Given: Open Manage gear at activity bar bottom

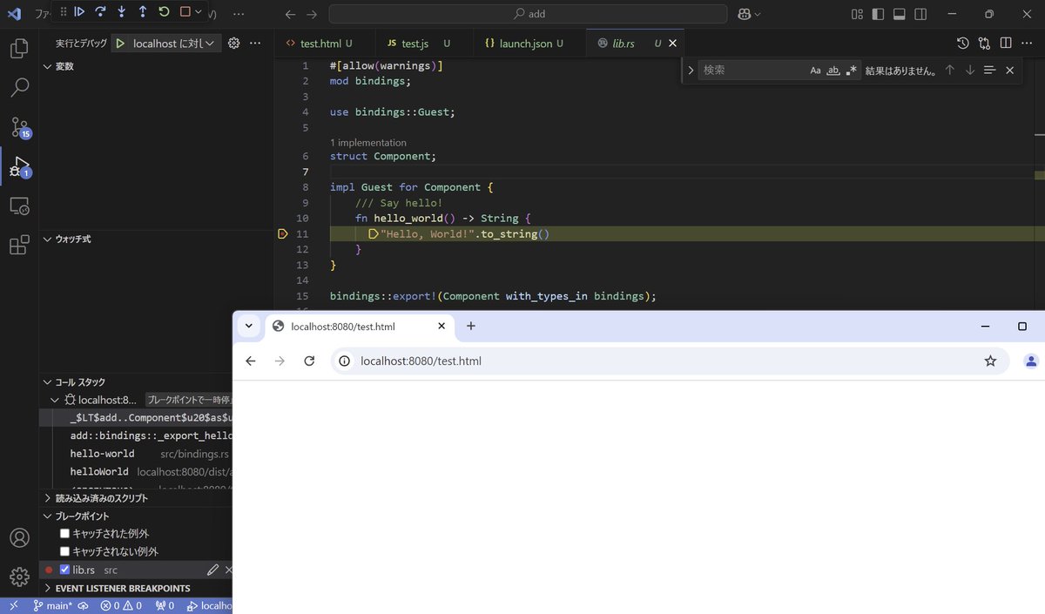Looking at the screenshot, I should point(19,577).
